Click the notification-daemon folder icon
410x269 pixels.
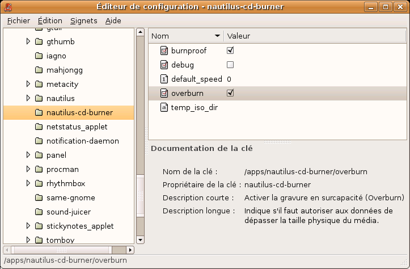coord(39,141)
